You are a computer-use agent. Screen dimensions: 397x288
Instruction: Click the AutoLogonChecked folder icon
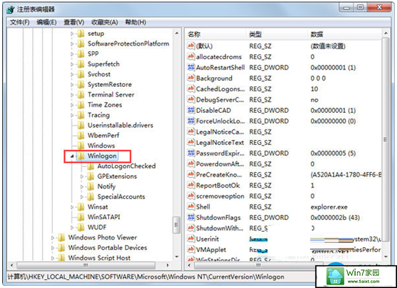91,166
